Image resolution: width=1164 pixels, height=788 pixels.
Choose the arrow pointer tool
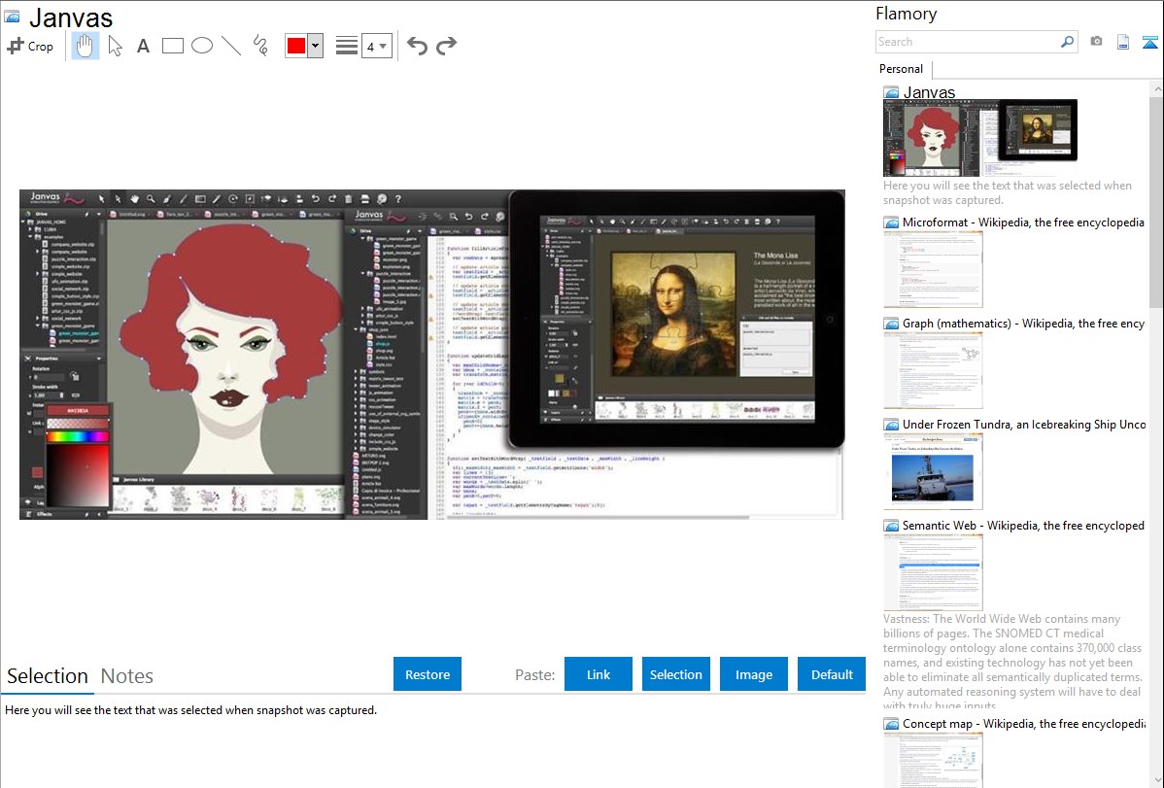click(115, 46)
